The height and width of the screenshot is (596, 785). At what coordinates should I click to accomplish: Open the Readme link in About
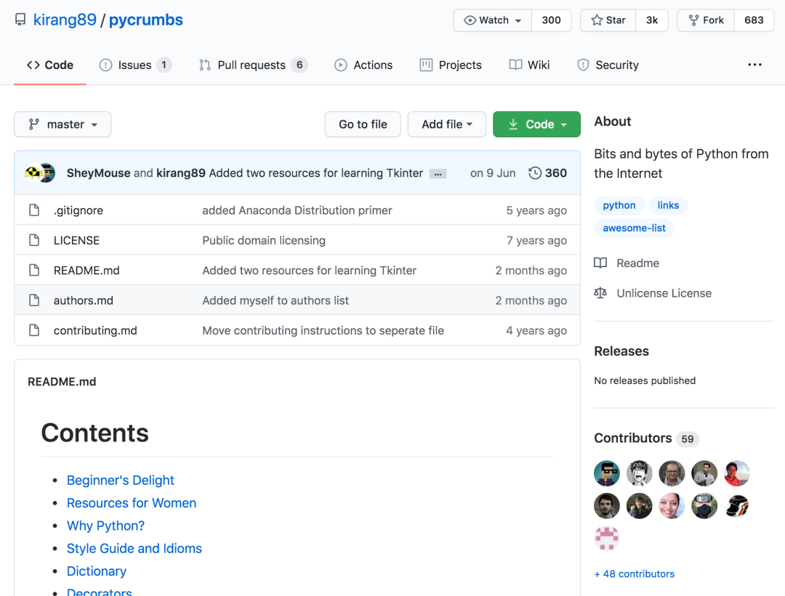click(x=627, y=263)
